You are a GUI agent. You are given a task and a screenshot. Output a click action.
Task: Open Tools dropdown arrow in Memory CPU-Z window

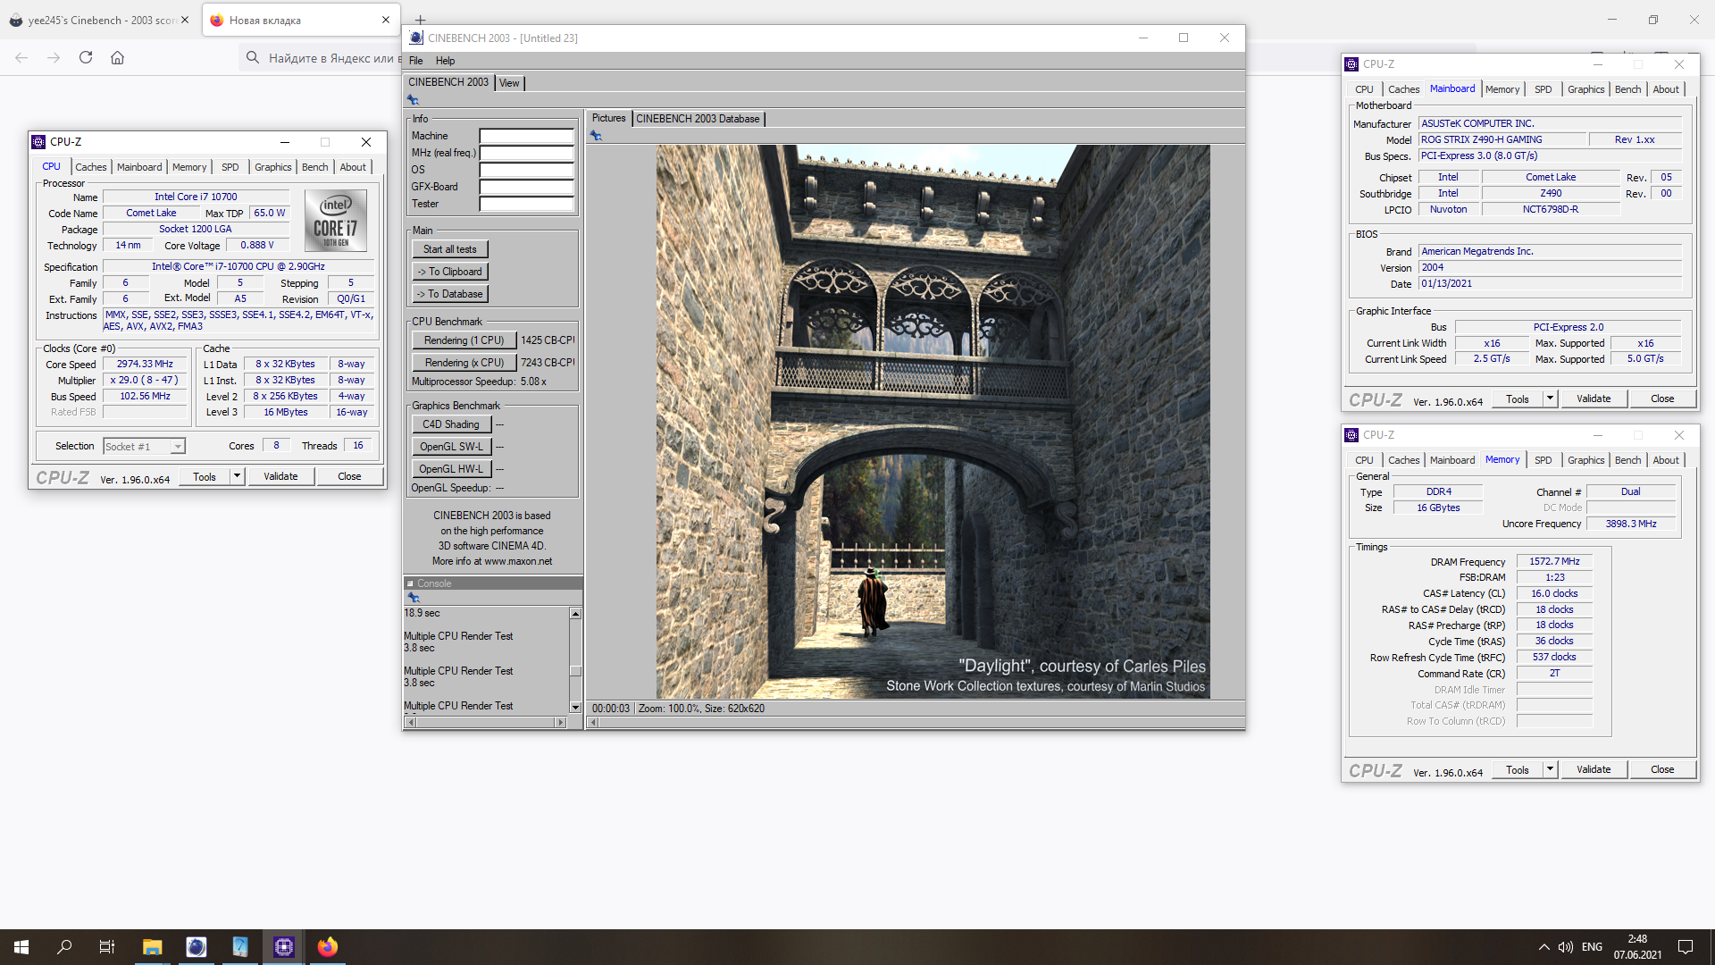click(1551, 769)
